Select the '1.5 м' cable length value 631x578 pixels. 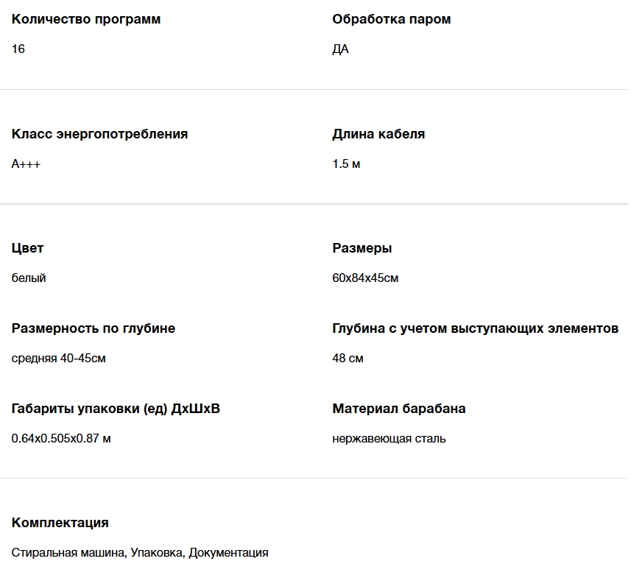coord(346,164)
